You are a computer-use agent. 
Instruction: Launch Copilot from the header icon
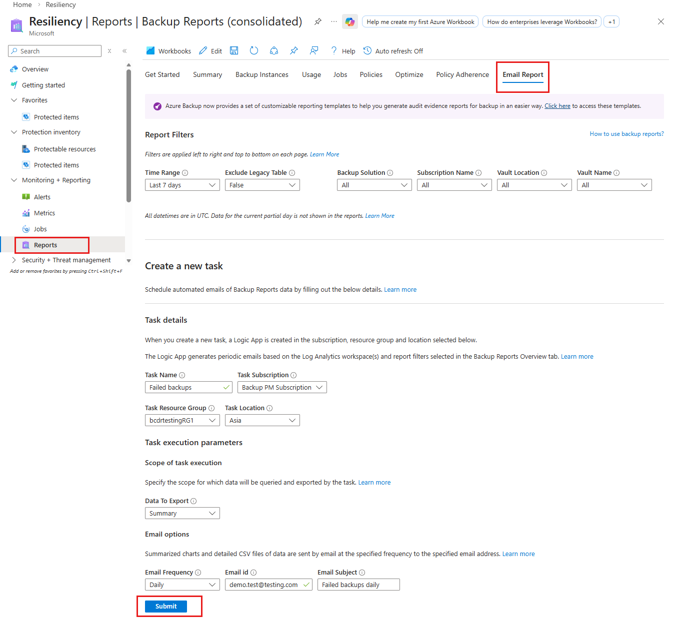point(350,21)
